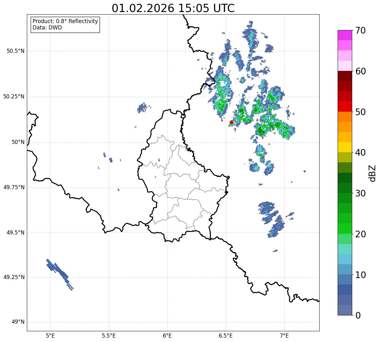Click the 6.5°E longitude label

pyautogui.click(x=226, y=336)
